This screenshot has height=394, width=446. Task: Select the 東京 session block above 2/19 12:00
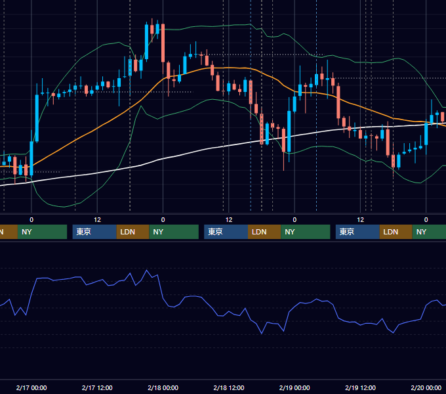[357, 232]
